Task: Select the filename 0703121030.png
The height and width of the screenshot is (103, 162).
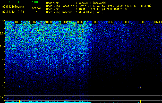Action: (x=13, y=7)
